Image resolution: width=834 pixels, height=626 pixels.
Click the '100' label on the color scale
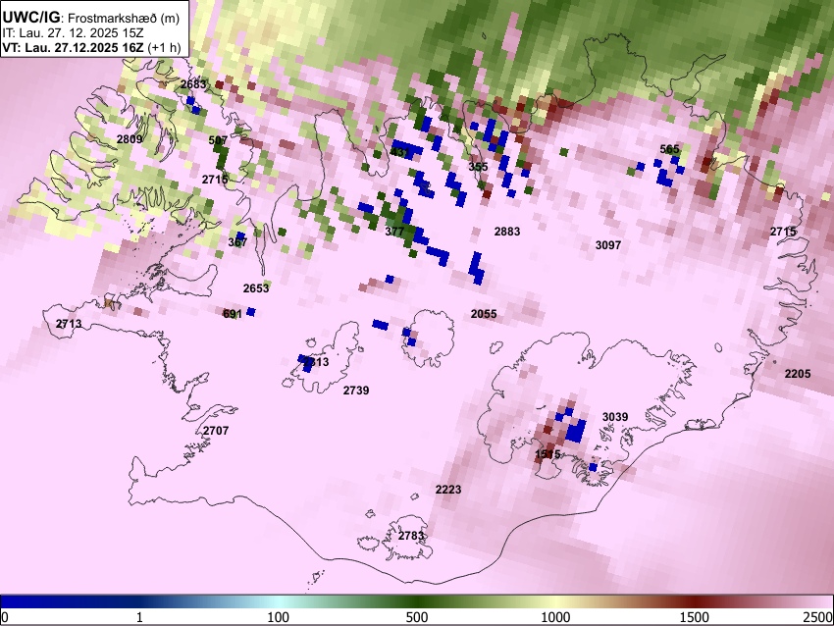[279, 617]
